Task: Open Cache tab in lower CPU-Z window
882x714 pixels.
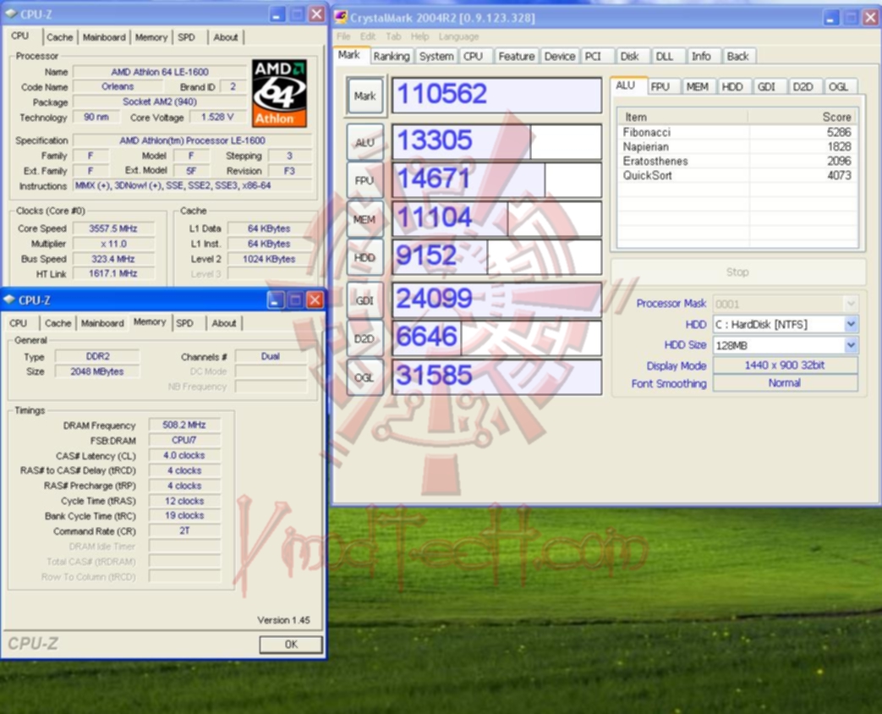Action: pyautogui.click(x=58, y=323)
